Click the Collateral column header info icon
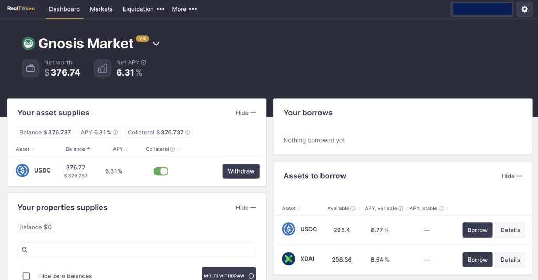Viewport: 538px width, 280px height. pyautogui.click(x=172, y=149)
